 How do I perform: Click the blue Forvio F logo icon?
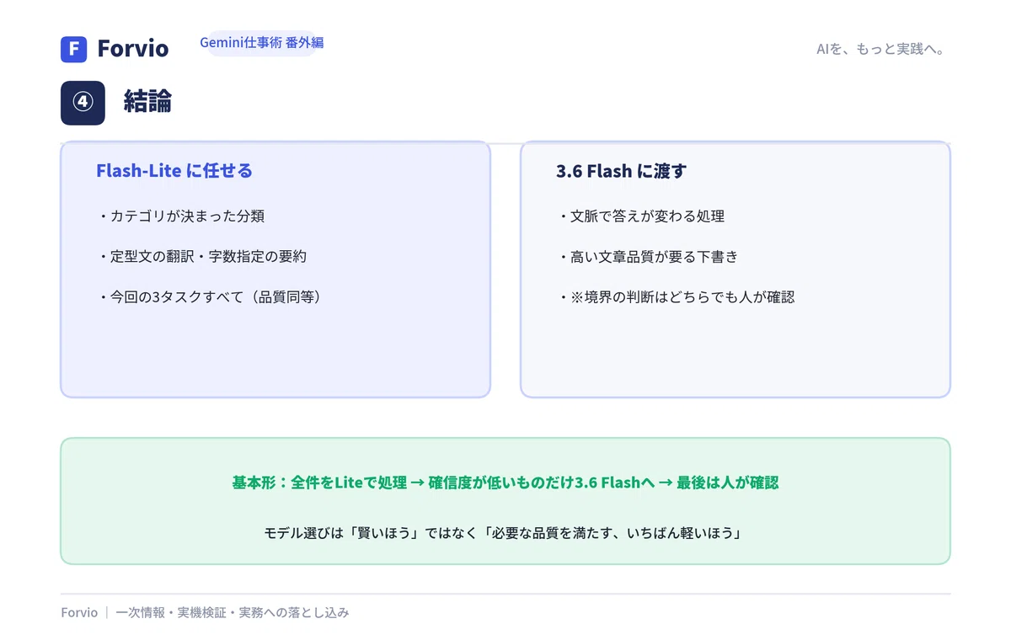point(74,49)
